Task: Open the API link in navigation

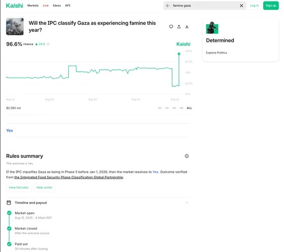Action: (x=67, y=5)
